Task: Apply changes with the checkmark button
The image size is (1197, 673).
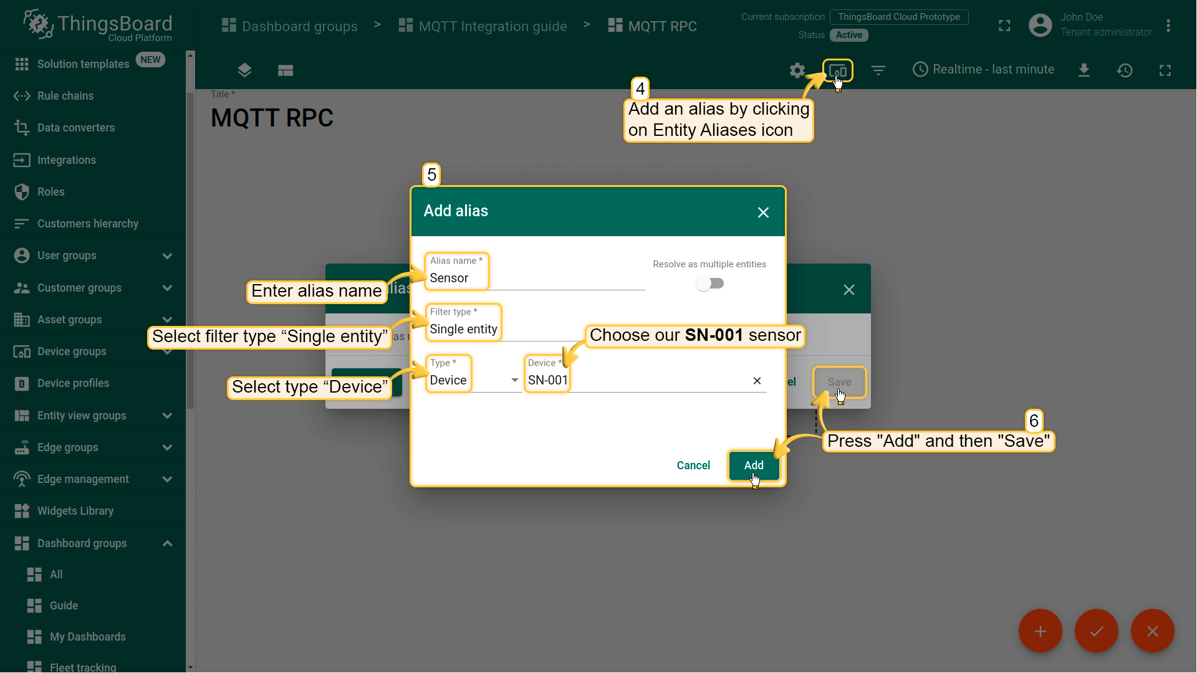Action: pyautogui.click(x=1096, y=631)
